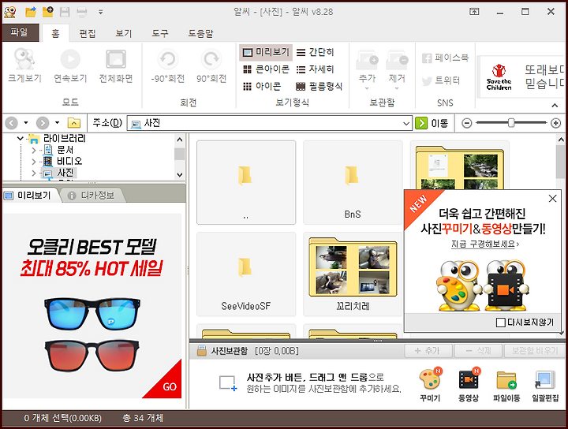This screenshot has width=568, height=429.
Task: Open the 도움말 ribbon tab
Action: tap(200, 33)
